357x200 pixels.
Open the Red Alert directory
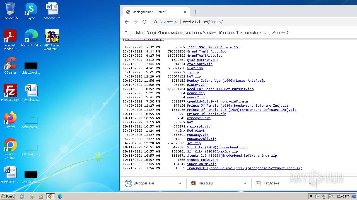(x=196, y=131)
